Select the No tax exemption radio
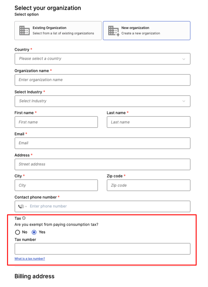Image resolution: width=208 pixels, height=287 pixels. pyautogui.click(x=18, y=232)
